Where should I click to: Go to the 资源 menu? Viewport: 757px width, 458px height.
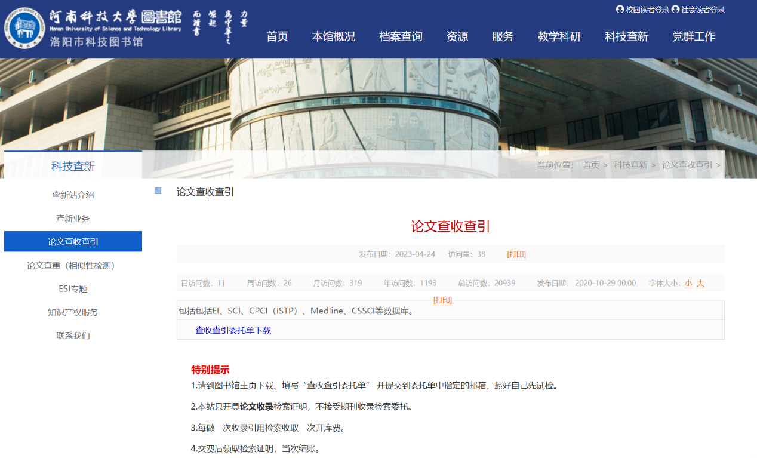tap(457, 36)
